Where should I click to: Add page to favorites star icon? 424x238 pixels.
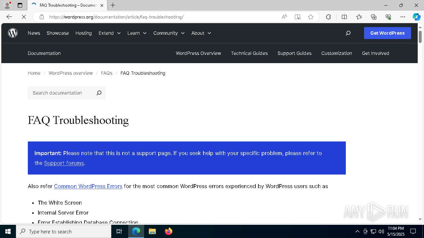pos(311,17)
